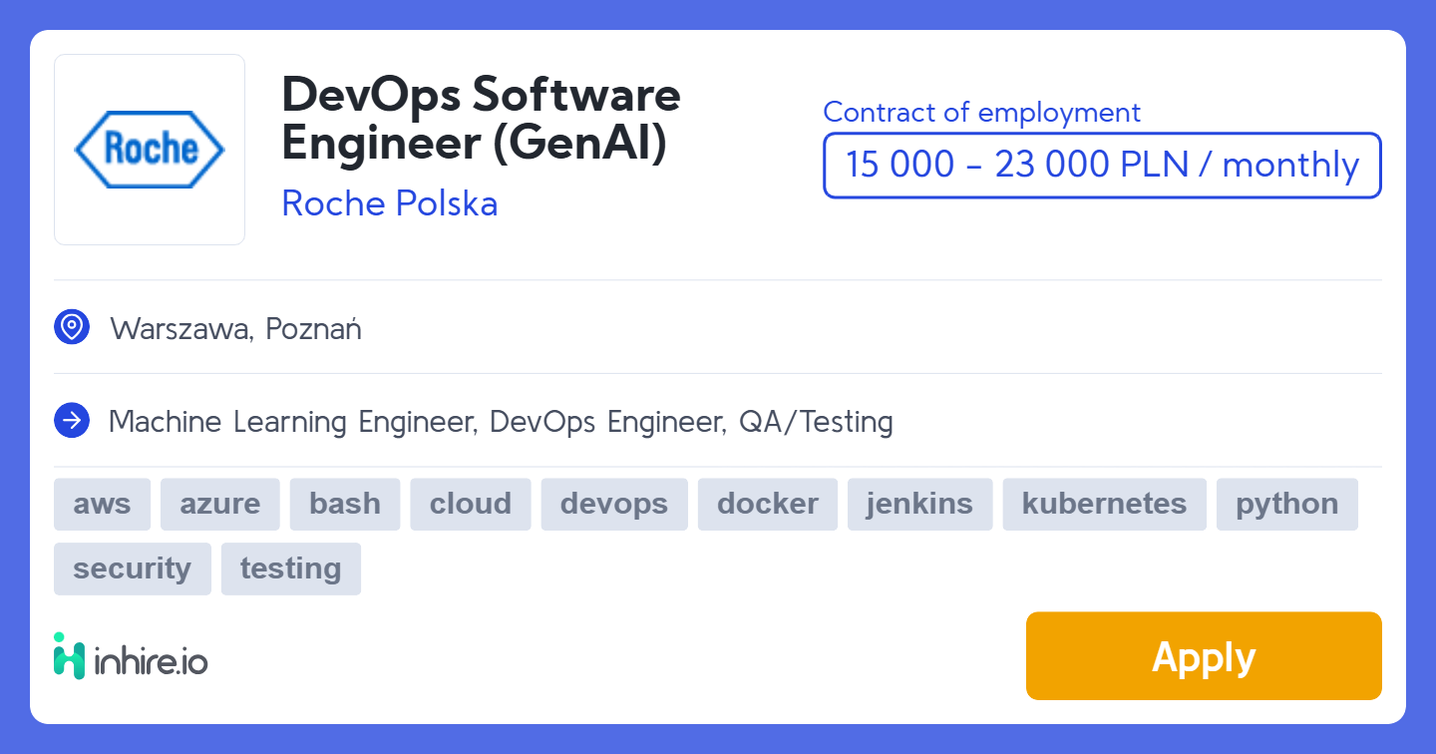
Task: Click the blue arrow category icon
Action: [x=72, y=421]
